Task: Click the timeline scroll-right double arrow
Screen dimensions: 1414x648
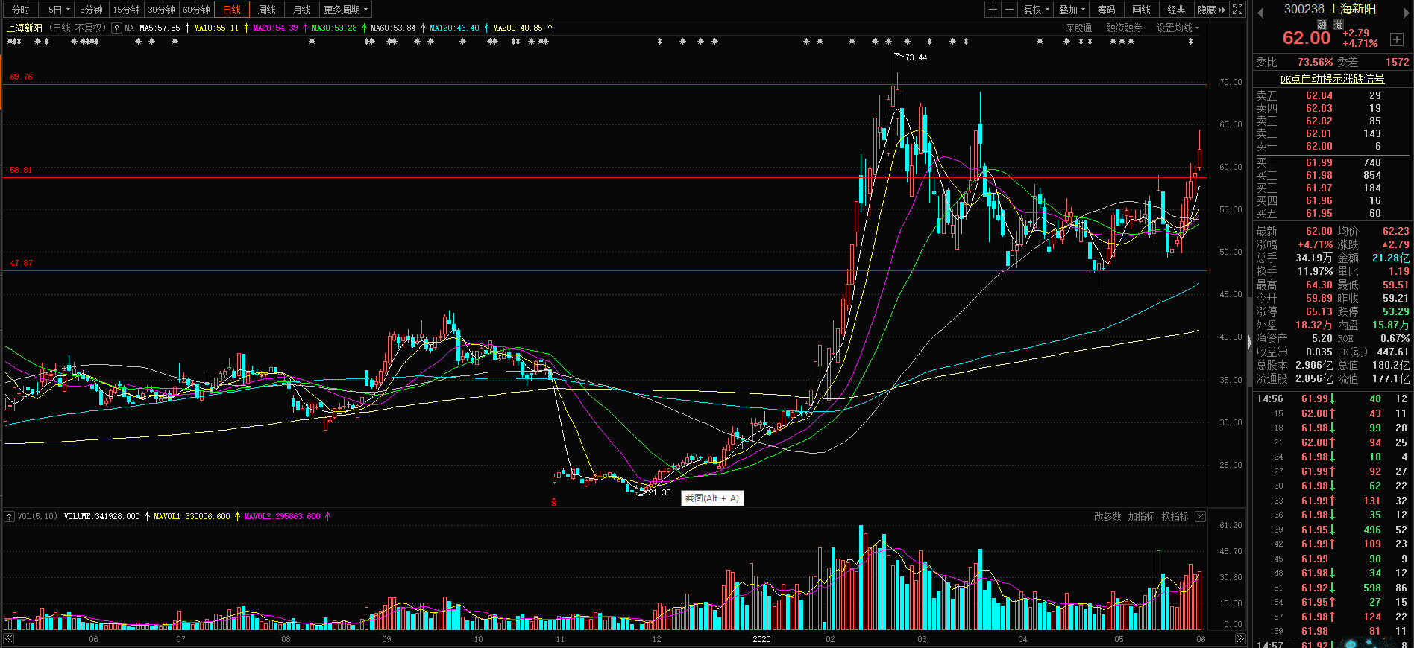Action: (1239, 639)
